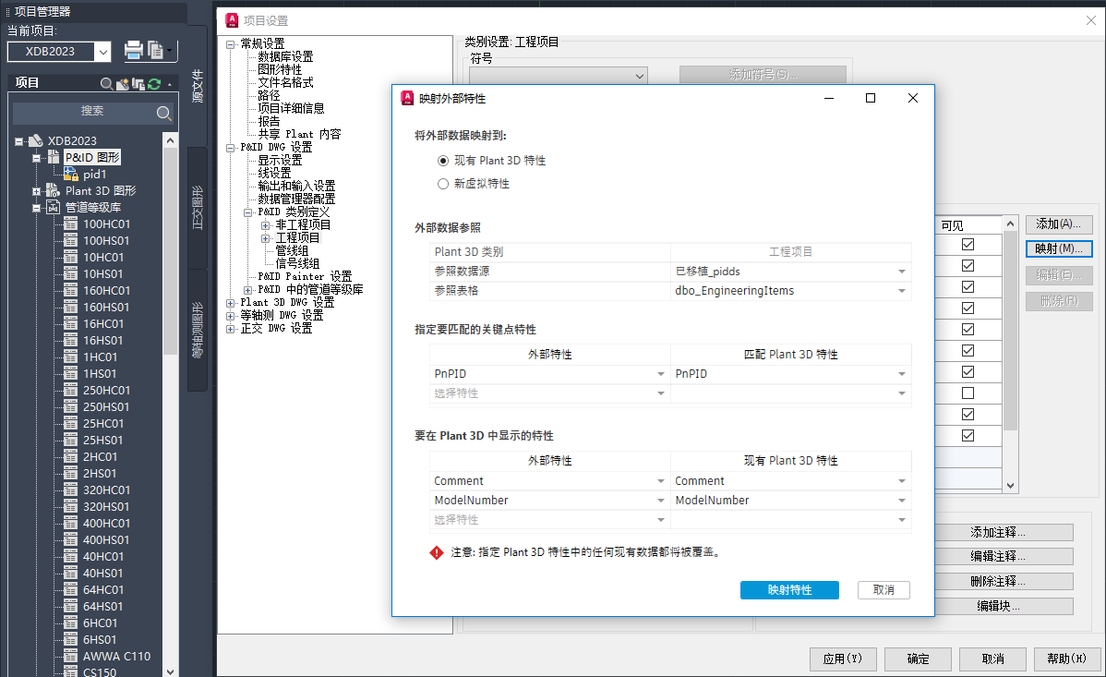Click the new drawing icon in 项目 toolbar
Viewport: 1106px width, 677px height.
click(123, 83)
